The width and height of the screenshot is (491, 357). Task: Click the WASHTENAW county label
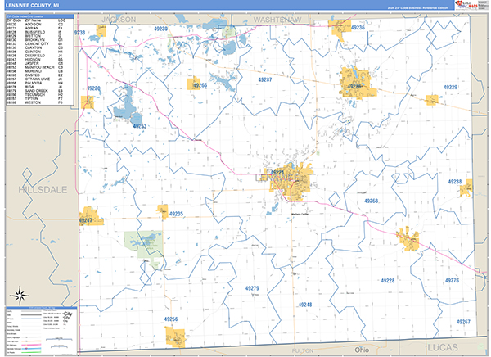click(280, 16)
